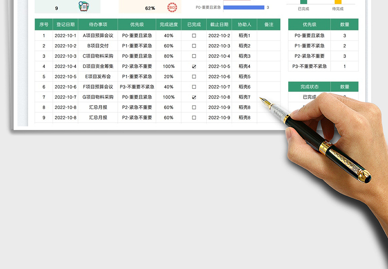The width and height of the screenshot is (388, 269).
Task: Select P3-不重要不紧急 in the F项目预算会议 row
Action: tap(137, 87)
